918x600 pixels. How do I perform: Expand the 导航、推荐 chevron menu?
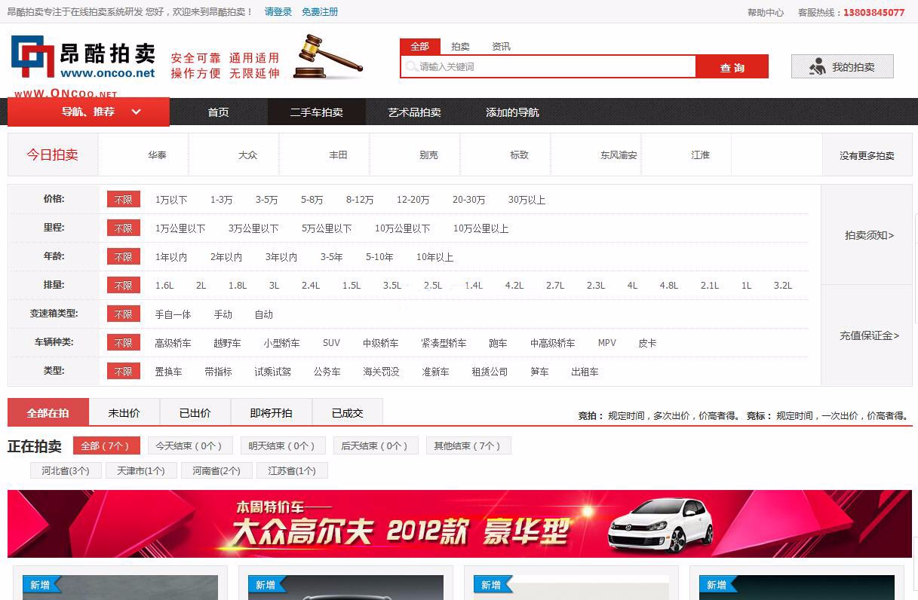click(x=137, y=112)
